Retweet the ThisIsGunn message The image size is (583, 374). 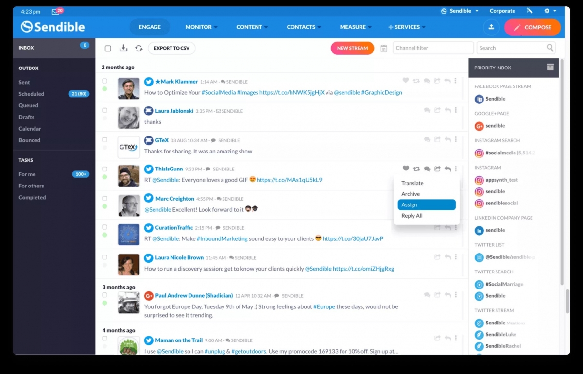point(416,169)
